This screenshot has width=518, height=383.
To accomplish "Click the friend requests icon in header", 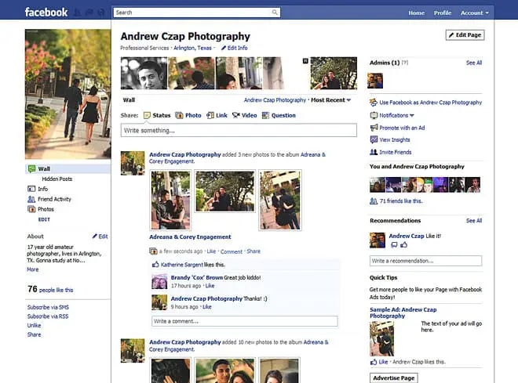I will coord(77,13).
